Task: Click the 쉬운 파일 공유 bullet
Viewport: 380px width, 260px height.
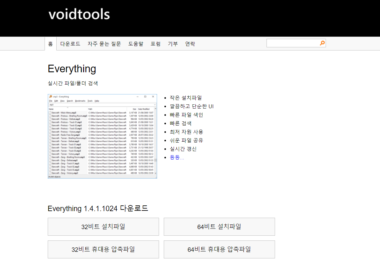Action: point(186,140)
